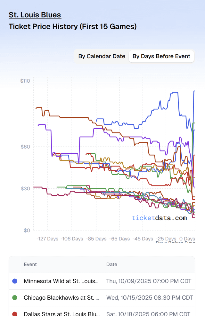Click the ticketdata.com watermark logo
The image size is (205, 316).
tap(159, 218)
